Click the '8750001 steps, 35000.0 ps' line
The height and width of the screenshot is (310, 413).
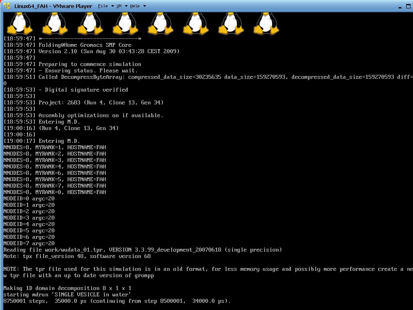[117, 301]
